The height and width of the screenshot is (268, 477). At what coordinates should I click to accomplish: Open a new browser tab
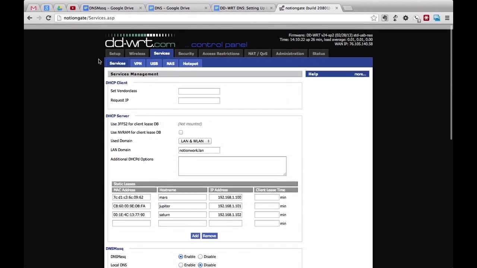click(x=347, y=8)
